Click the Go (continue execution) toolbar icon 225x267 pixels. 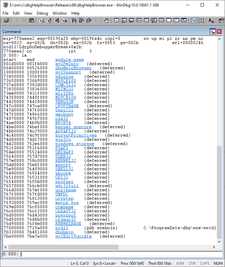point(42,21)
